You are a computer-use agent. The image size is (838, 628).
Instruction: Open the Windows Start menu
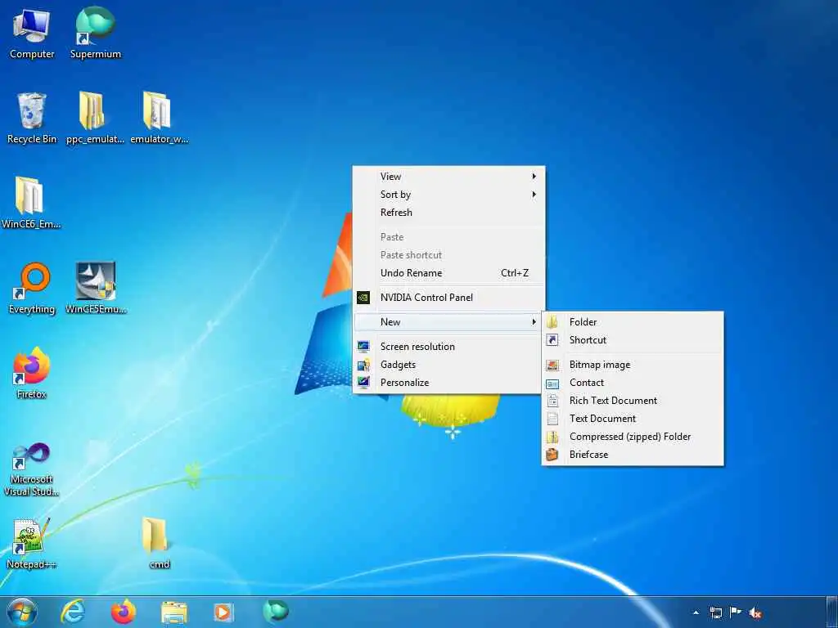pyautogui.click(x=22, y=612)
